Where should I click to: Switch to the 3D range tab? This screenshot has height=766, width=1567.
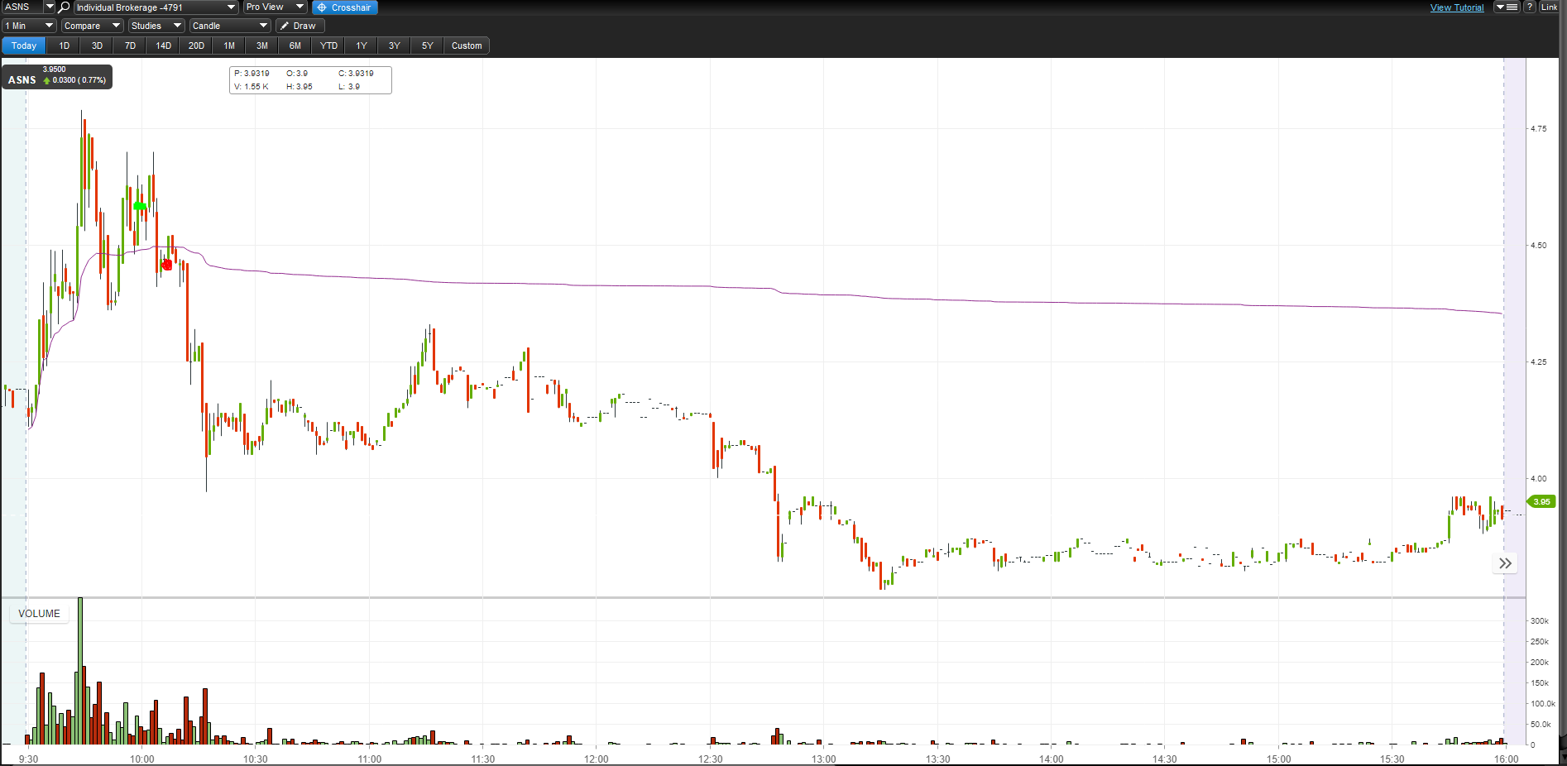coord(97,45)
